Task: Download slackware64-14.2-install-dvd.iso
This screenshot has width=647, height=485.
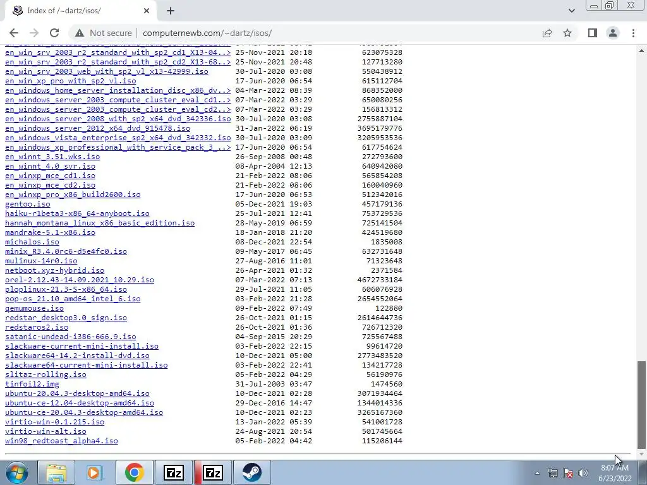Action: click(77, 356)
